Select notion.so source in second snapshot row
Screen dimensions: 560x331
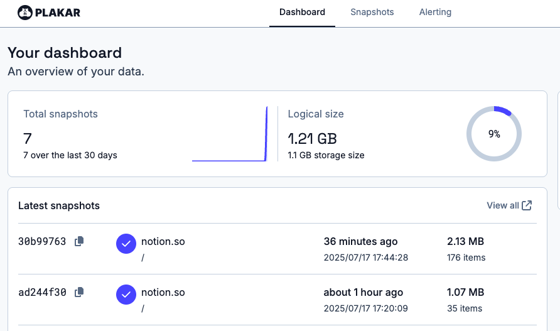163,292
